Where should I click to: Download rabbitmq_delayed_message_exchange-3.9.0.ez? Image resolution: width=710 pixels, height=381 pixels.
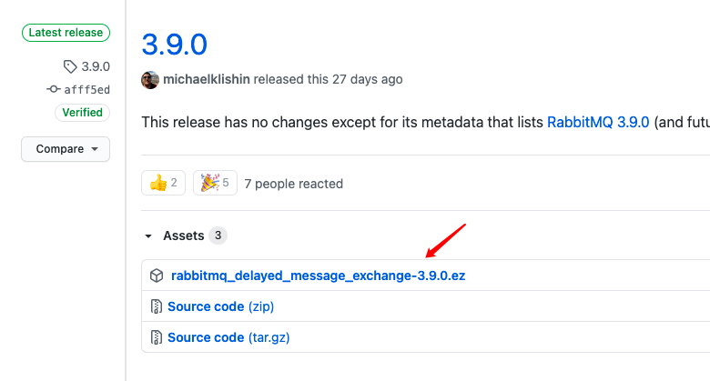coord(318,276)
